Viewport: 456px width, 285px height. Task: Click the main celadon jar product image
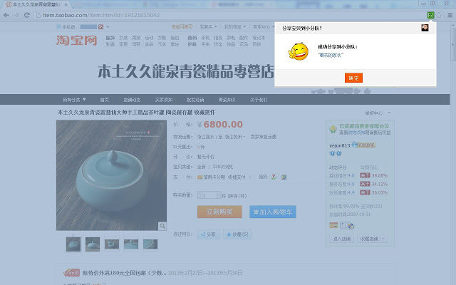pos(111,175)
